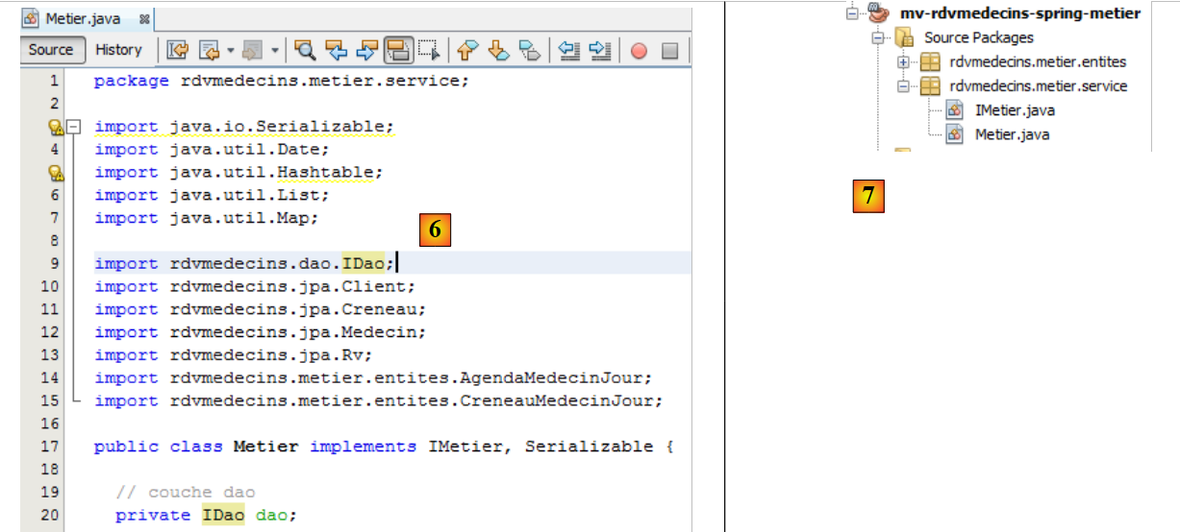Open dropdown arrow beside Back navigation icon
The width and height of the screenshot is (1180, 532).
231,50
